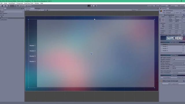Viewport: 185px width, 104px height.
Task: Open the Component menu
Action: click(20, 3)
